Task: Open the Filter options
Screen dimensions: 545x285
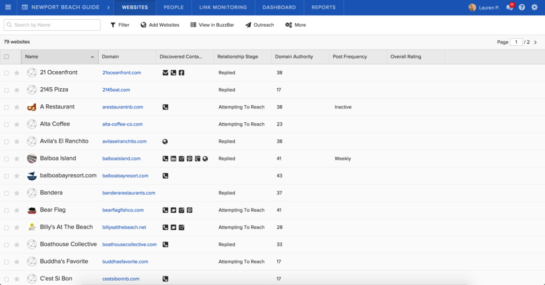Action: pos(120,25)
